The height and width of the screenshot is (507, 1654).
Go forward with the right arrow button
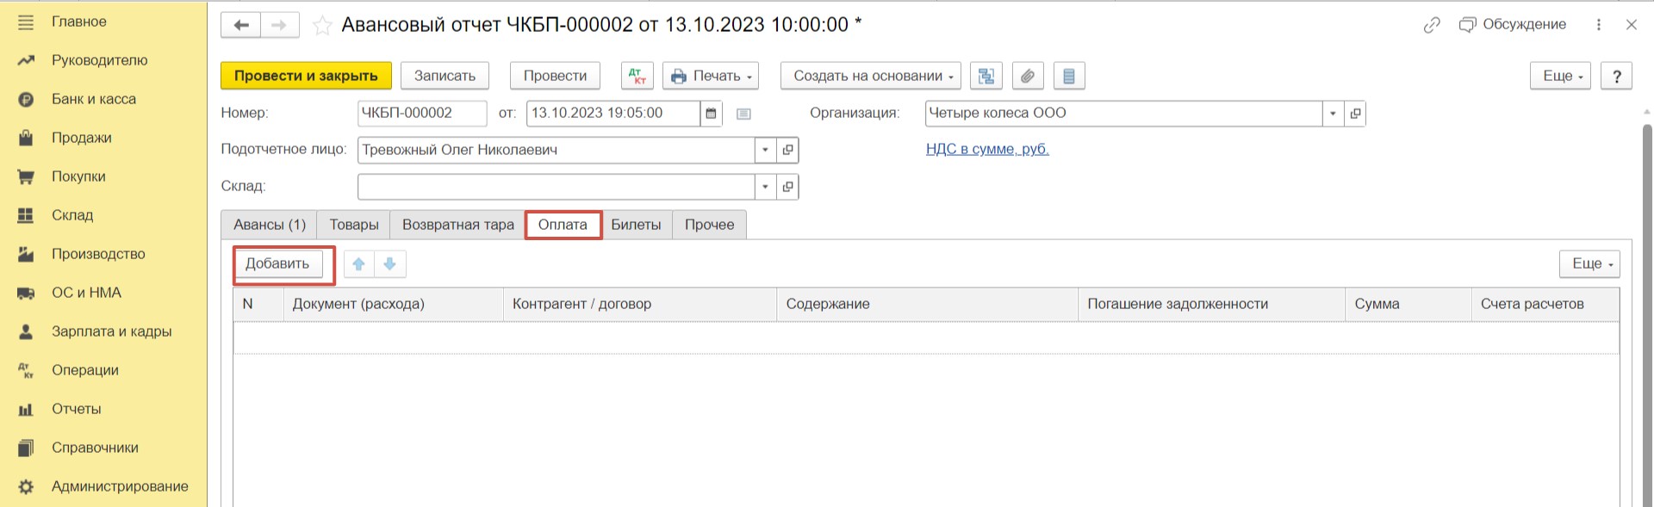pyautogui.click(x=279, y=25)
